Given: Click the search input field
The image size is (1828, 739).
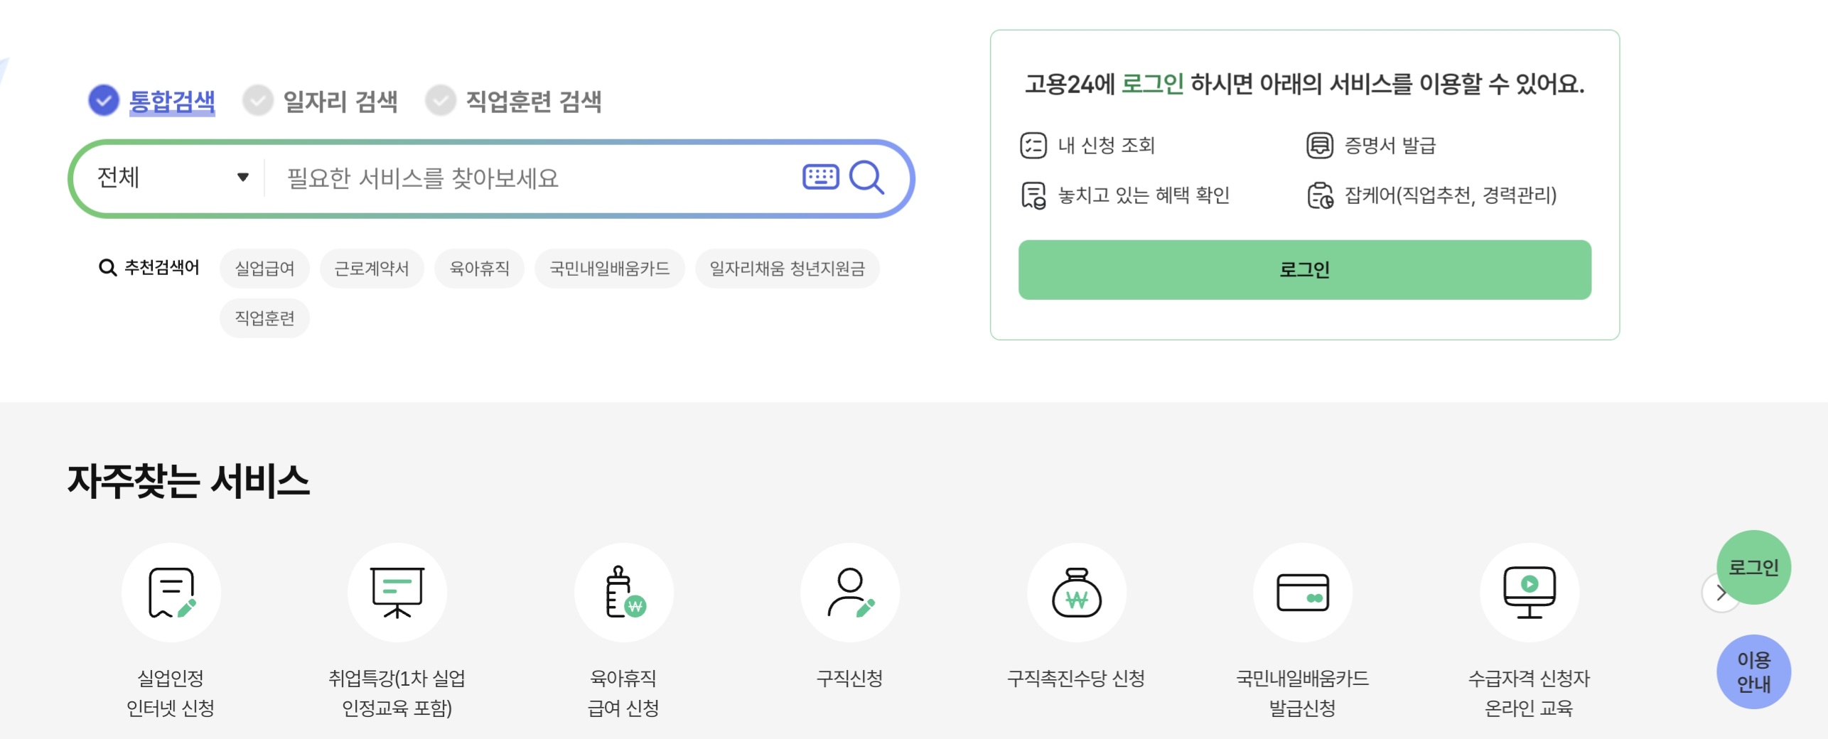Looking at the screenshot, I should pos(498,177).
